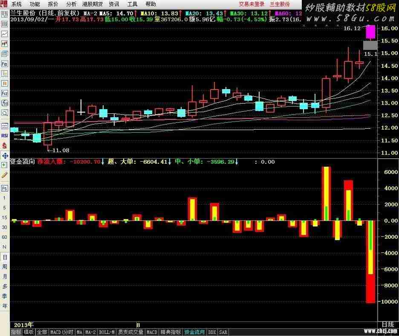Switch indicator to BOLL-M tab

tap(107, 332)
